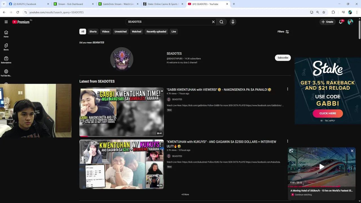Reload the page
This screenshot has width=361, height=203.
[17, 12]
